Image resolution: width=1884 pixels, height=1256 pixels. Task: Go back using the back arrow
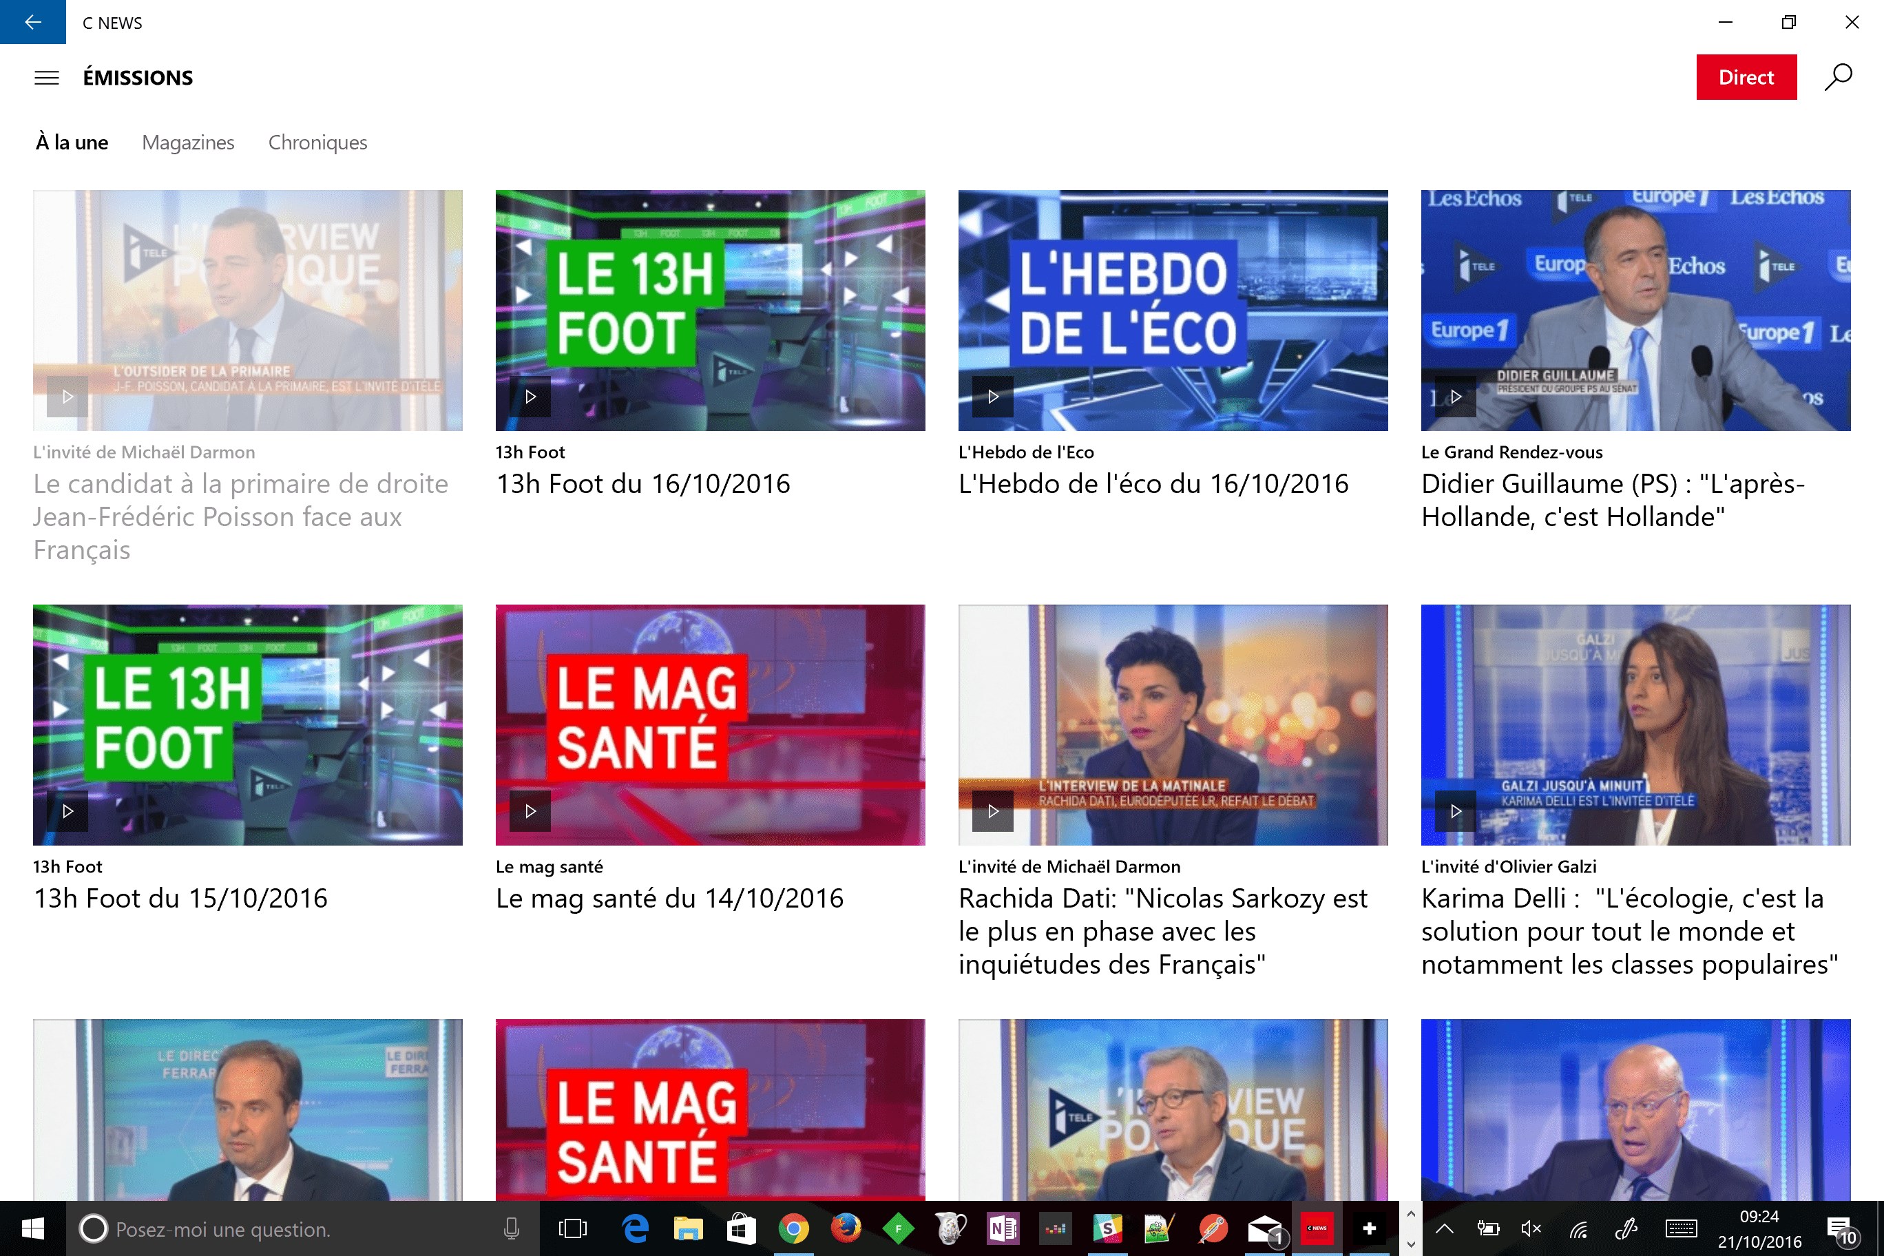tap(33, 21)
